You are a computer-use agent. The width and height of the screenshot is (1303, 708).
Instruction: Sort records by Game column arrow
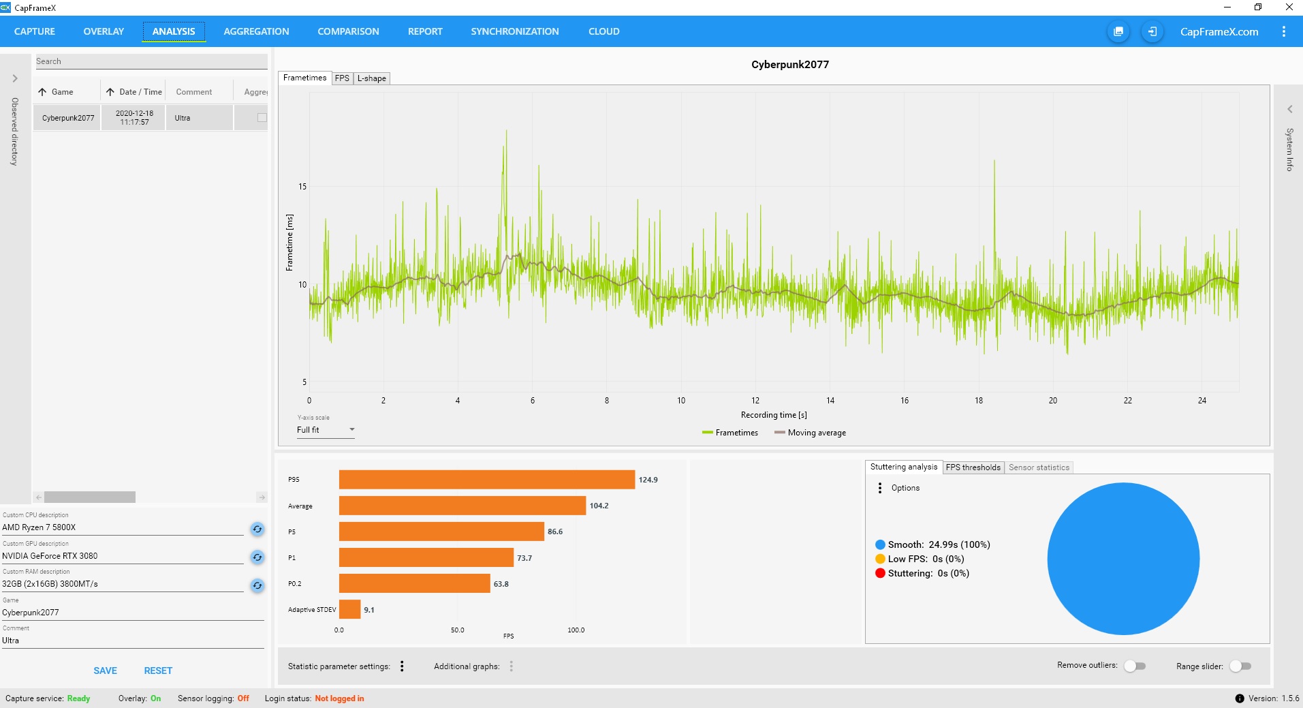coord(42,92)
